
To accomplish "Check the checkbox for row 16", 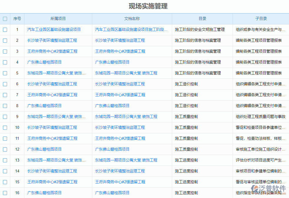I will 5,193.
